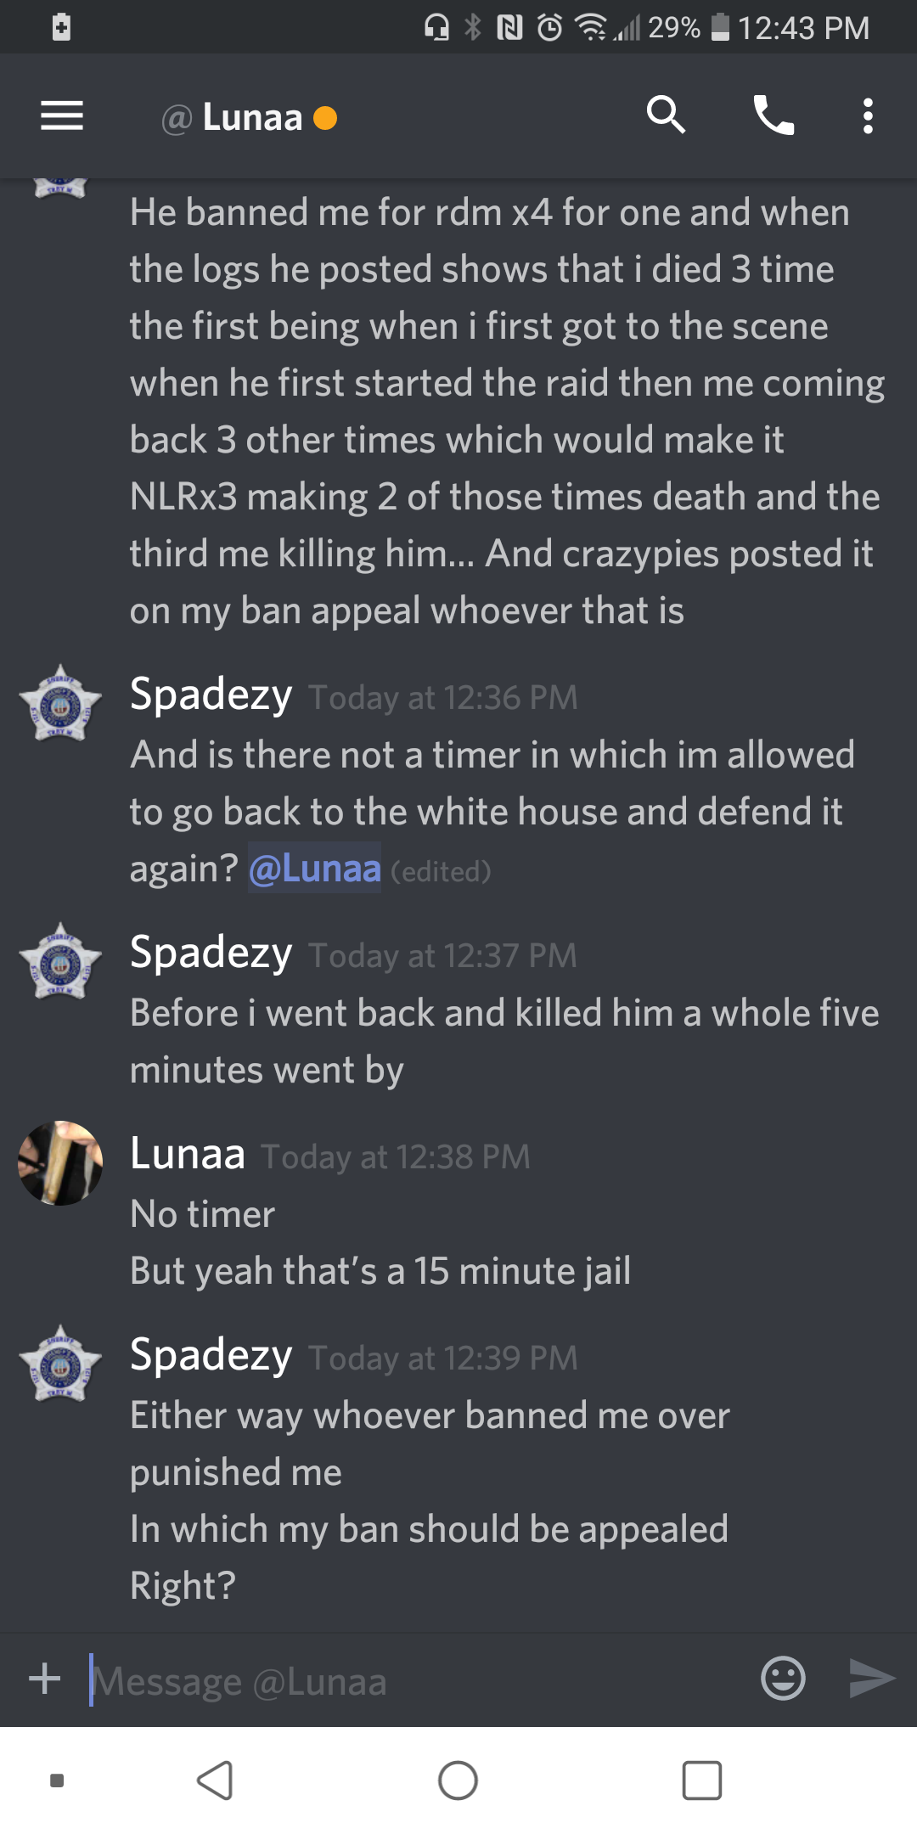This screenshot has width=917, height=1834.
Task: Tap the Spadezy username at 12:39 PM
Action: click(x=211, y=1354)
